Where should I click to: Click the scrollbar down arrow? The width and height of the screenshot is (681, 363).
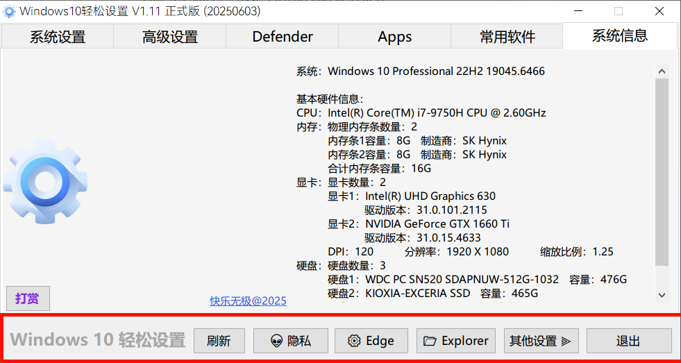(x=662, y=295)
